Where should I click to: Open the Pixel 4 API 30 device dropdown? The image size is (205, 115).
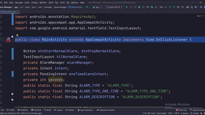click(114, 7)
